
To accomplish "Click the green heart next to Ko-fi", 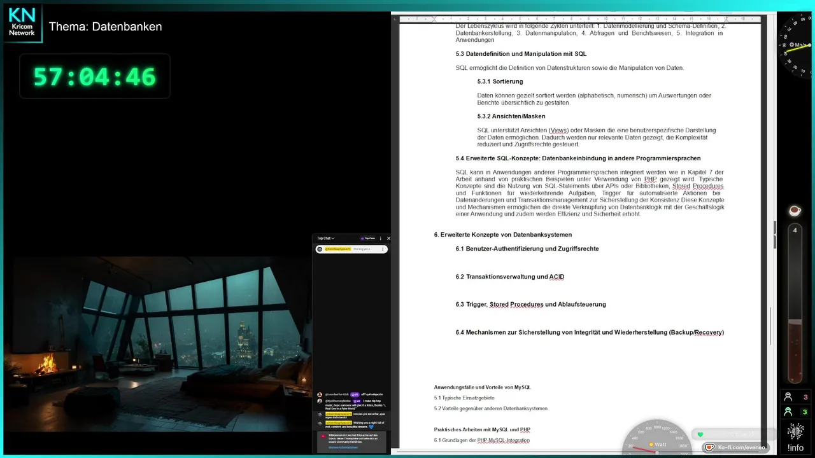I will pos(700,434).
